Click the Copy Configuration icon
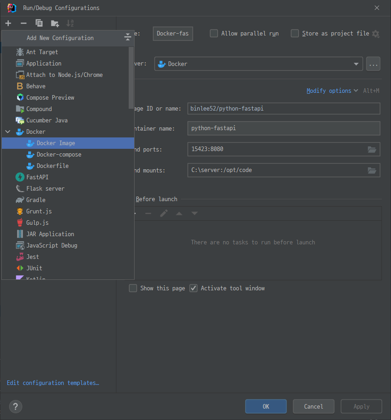 [x=39, y=23]
